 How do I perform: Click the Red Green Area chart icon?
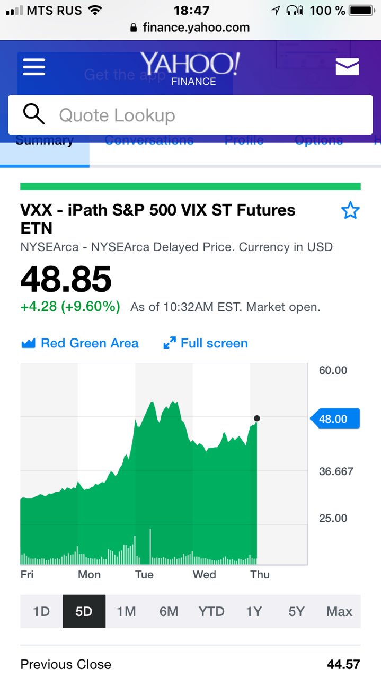pyautogui.click(x=28, y=343)
